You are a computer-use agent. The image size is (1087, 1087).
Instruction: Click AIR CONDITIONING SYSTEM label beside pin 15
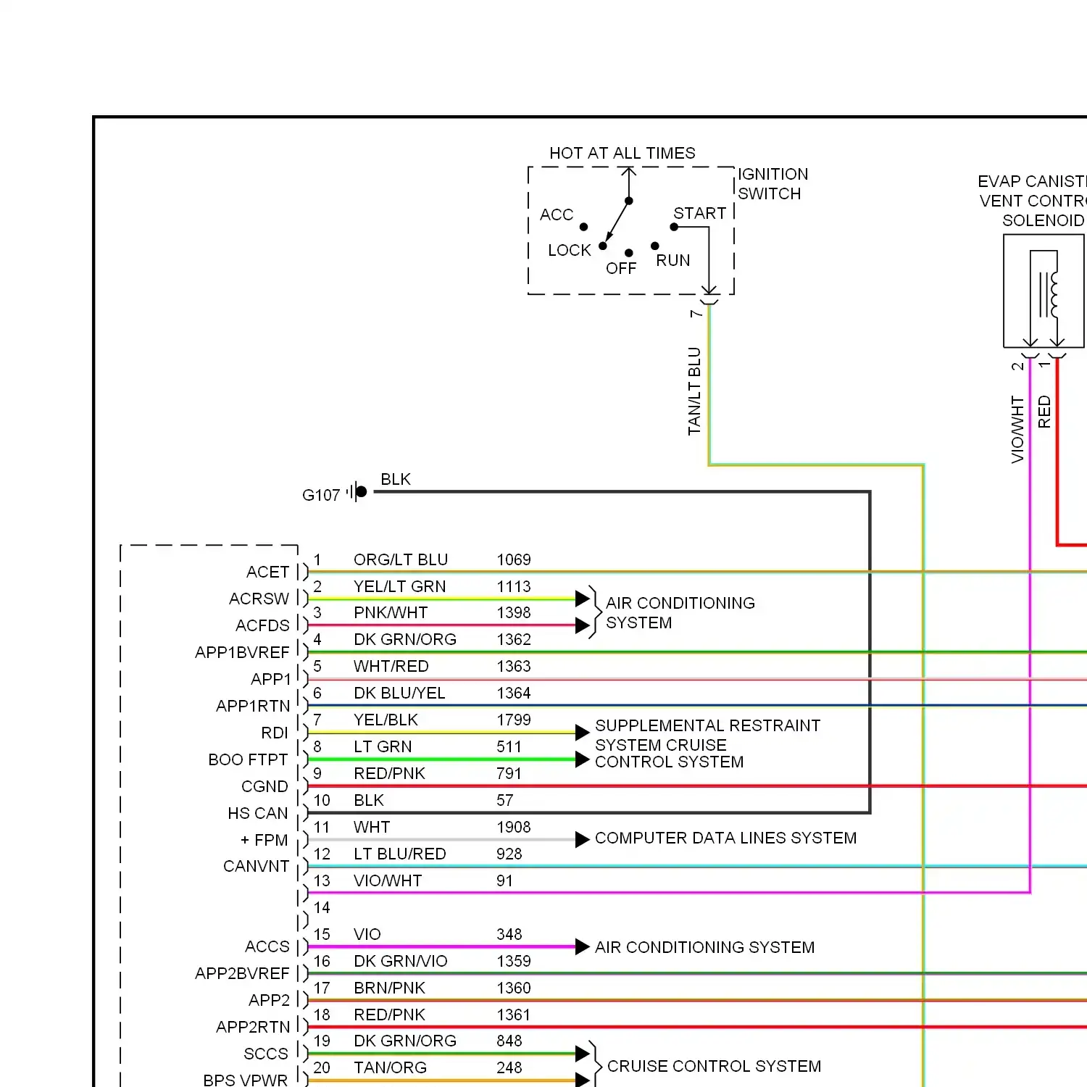tap(704, 947)
